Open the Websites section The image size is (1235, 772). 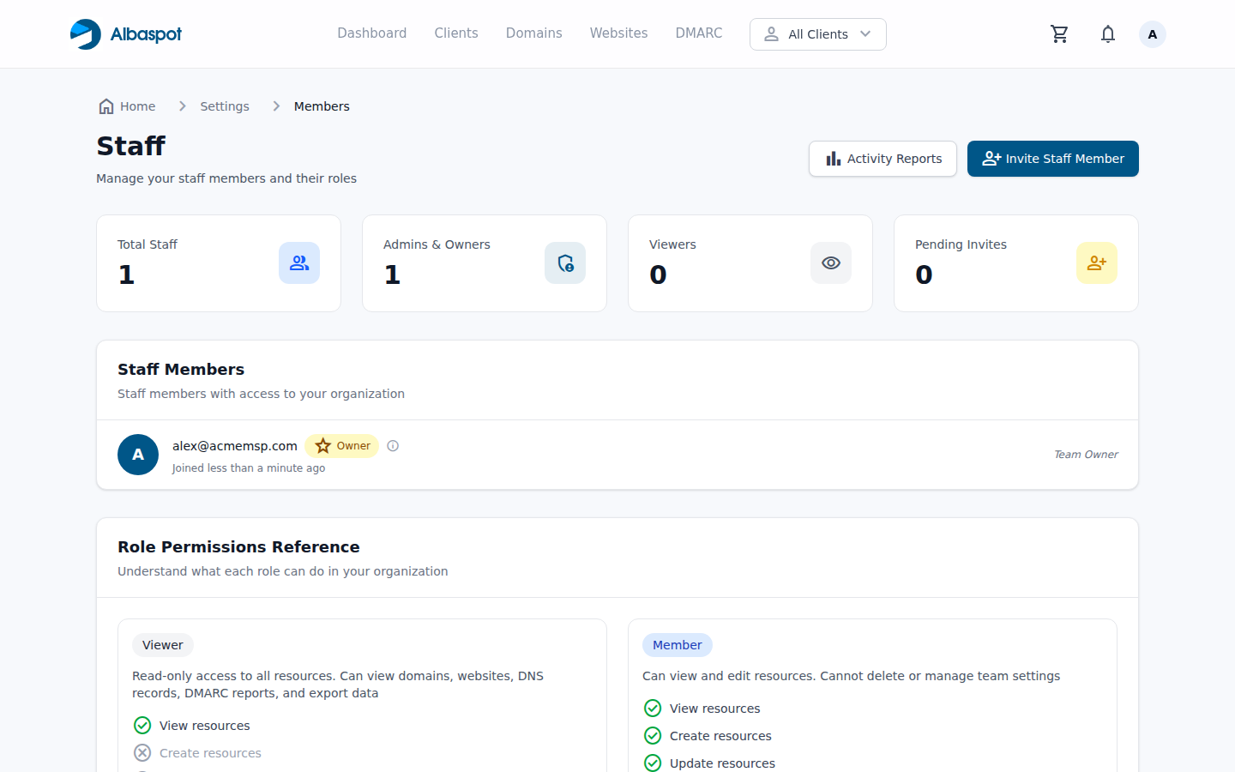click(x=618, y=33)
